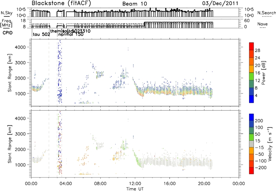Click the 'Time UT' axis title

click(x=135, y=189)
